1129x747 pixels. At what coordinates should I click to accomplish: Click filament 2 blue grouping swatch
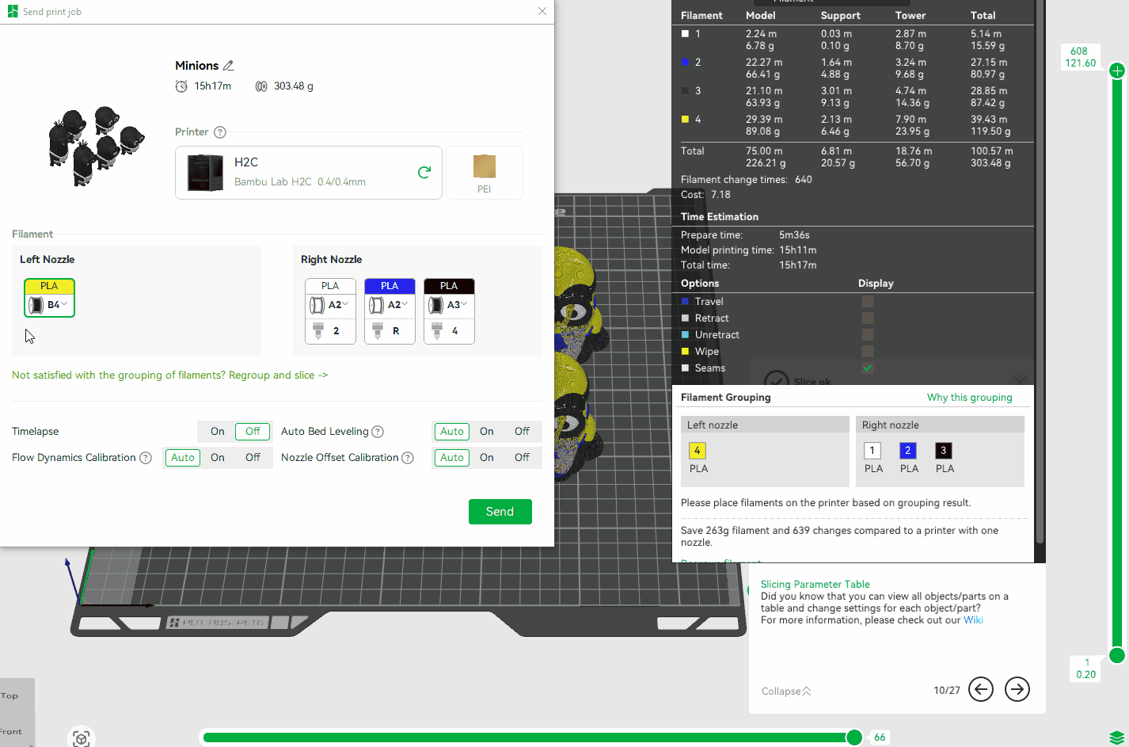pos(908,451)
